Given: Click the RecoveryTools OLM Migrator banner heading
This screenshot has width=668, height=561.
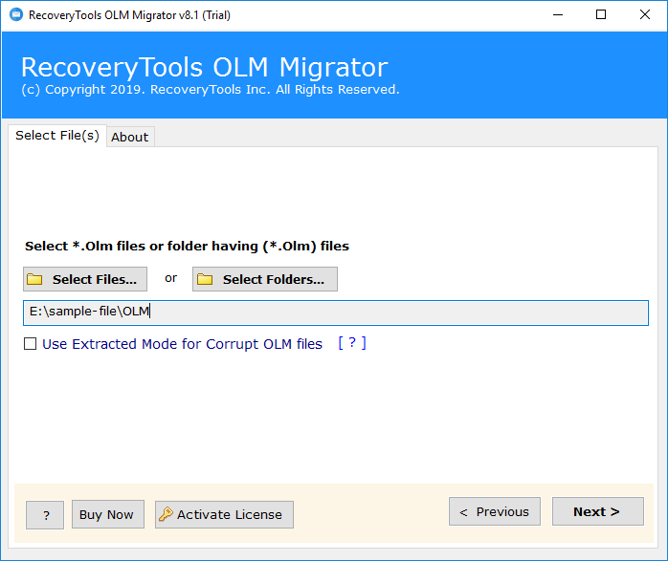Looking at the screenshot, I should click(205, 67).
